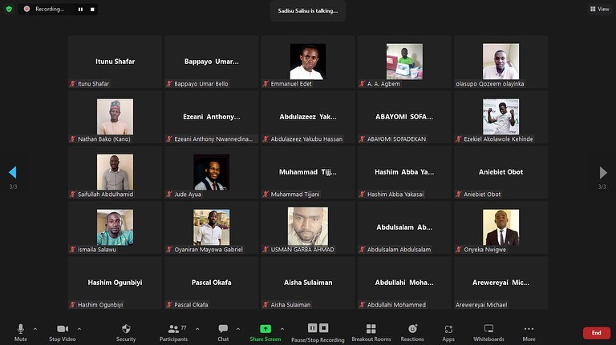Open the Apps panel
The width and height of the screenshot is (616, 345).
click(x=448, y=329)
